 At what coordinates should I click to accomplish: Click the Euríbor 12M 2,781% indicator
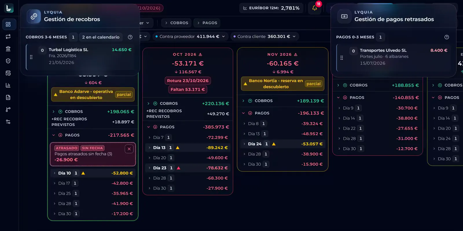coord(271,8)
